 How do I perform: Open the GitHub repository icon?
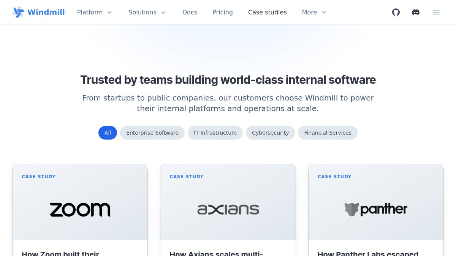click(x=396, y=12)
